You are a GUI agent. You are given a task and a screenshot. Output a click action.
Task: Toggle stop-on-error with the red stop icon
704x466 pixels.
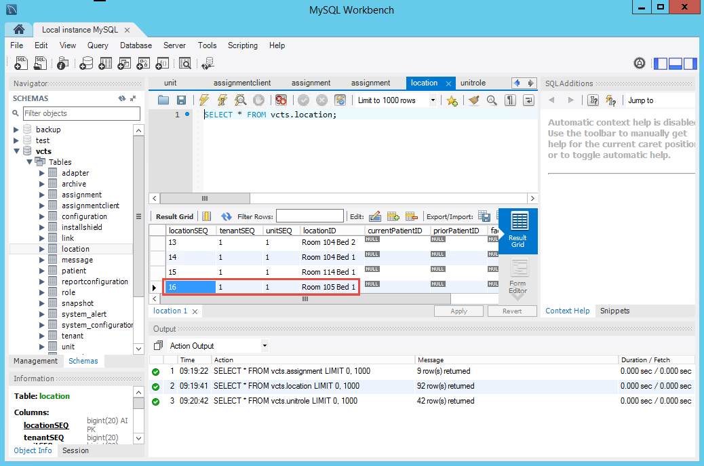[281, 100]
